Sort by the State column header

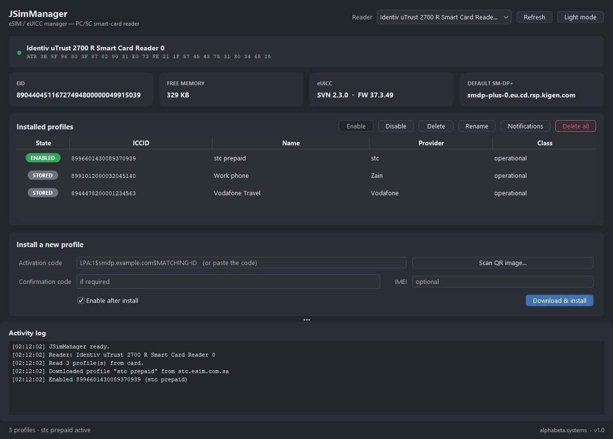[x=43, y=143]
